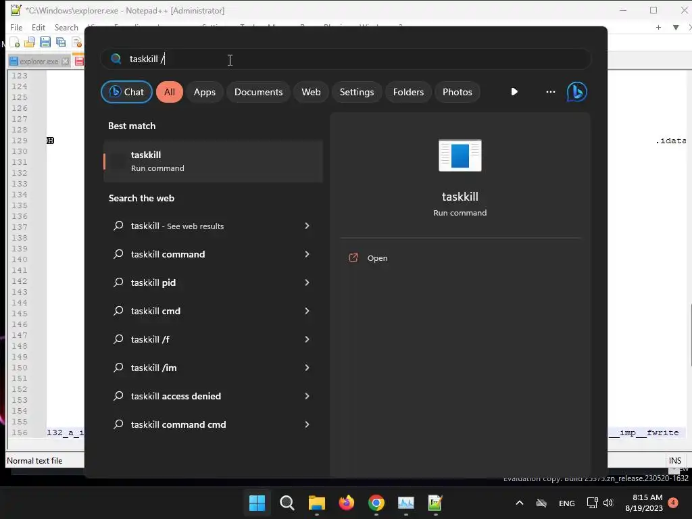Close the explorer.exe tab in Notepad++

(x=66, y=61)
